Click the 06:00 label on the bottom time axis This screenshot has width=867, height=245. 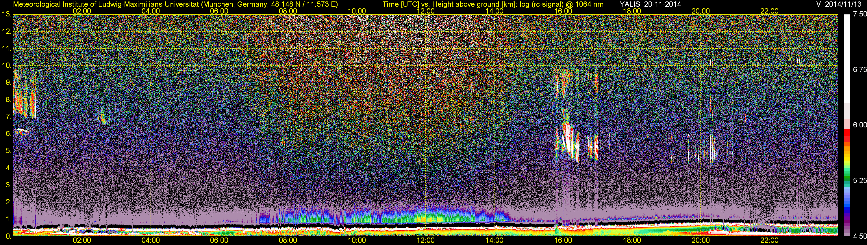tap(219, 241)
